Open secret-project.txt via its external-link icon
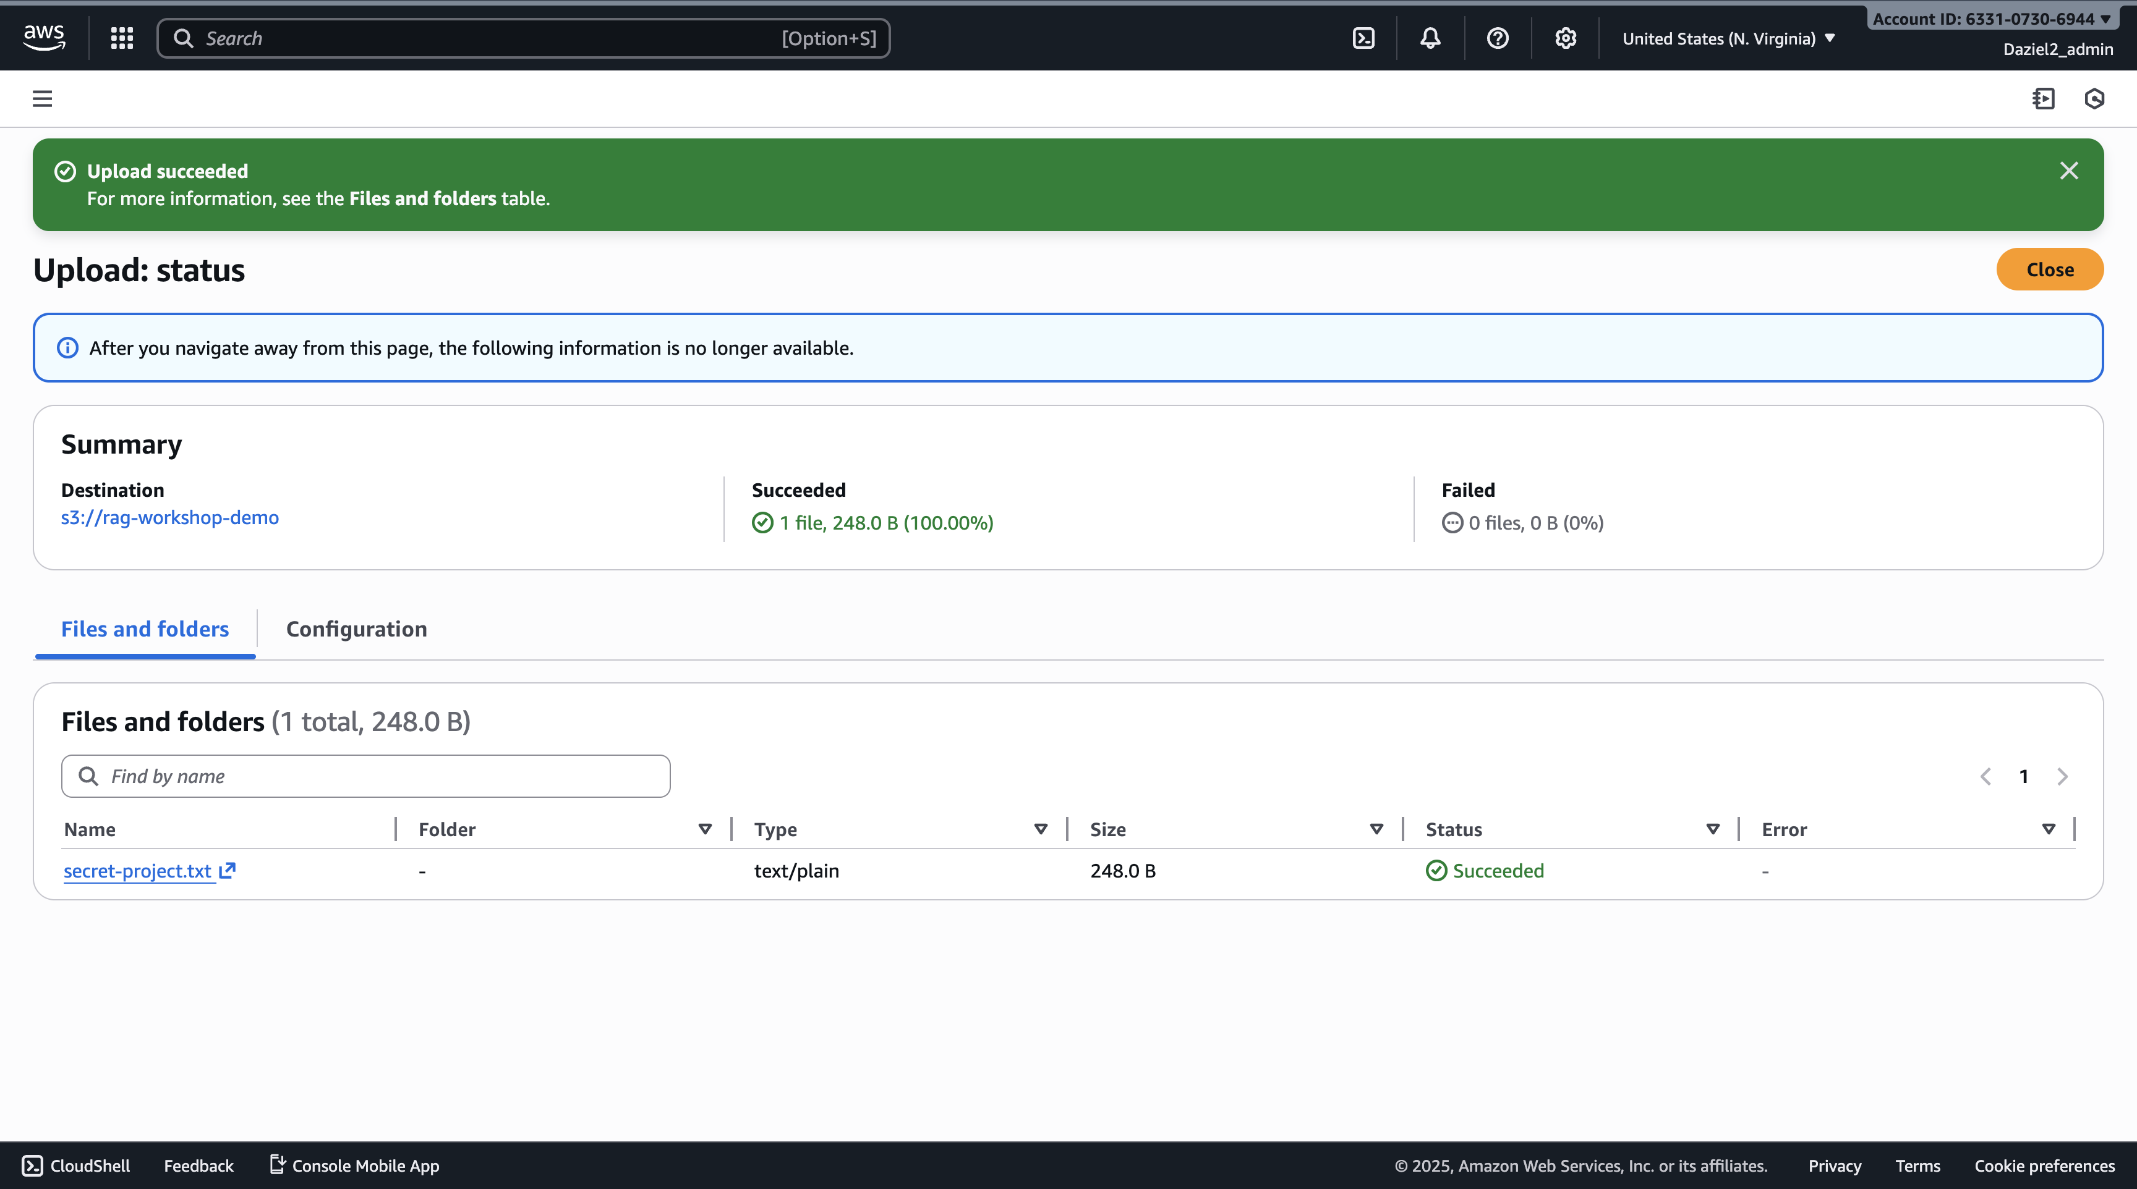Image resolution: width=2137 pixels, height=1189 pixels. click(226, 871)
